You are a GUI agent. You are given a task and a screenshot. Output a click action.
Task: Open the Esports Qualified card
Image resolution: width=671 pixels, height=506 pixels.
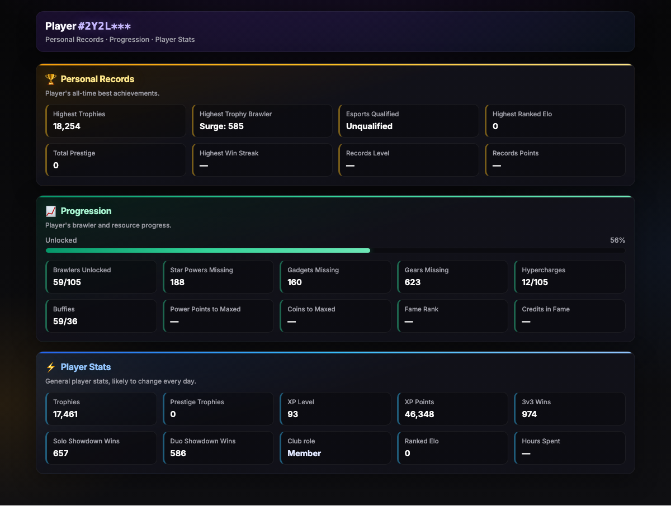[409, 121]
